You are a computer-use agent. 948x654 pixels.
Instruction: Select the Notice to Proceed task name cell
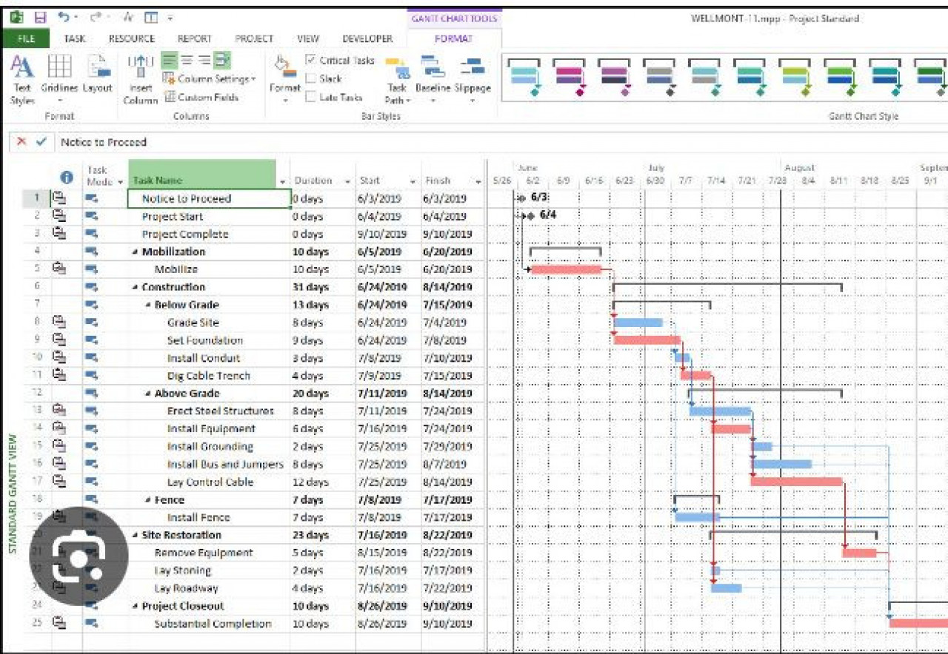210,198
